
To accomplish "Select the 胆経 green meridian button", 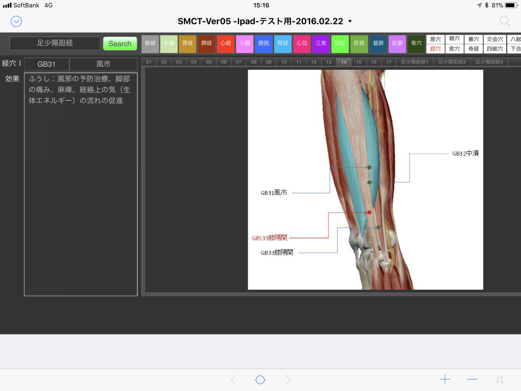I will (x=339, y=44).
